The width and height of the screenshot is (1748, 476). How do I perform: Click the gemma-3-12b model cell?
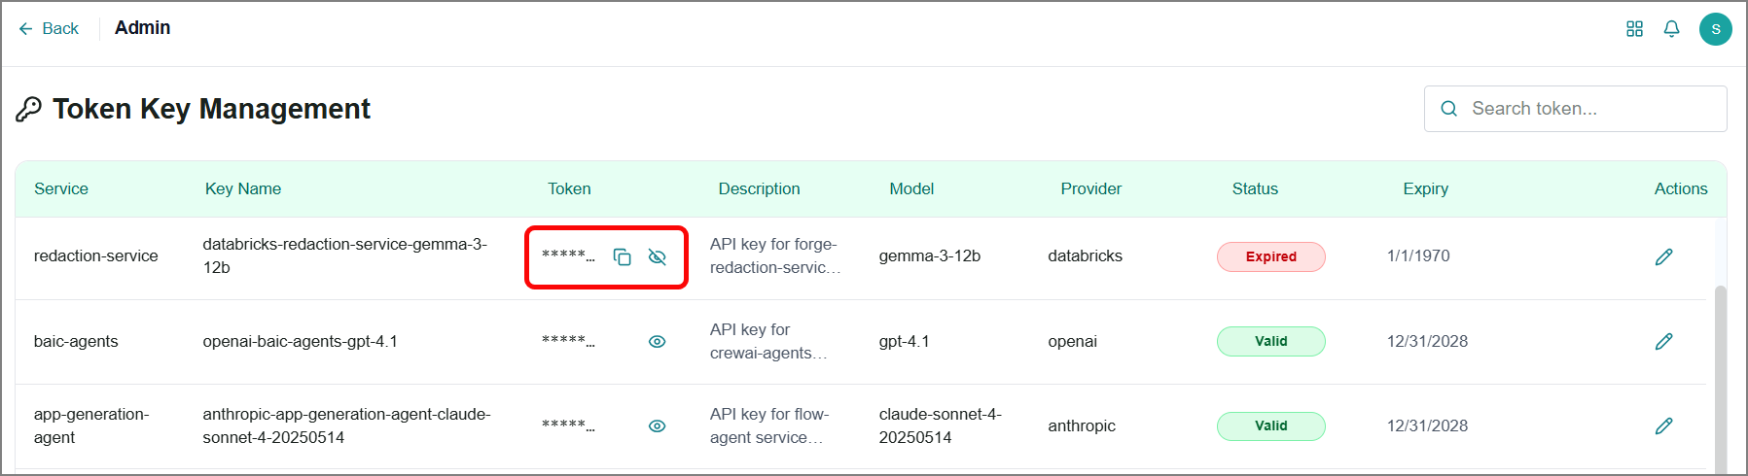click(929, 255)
